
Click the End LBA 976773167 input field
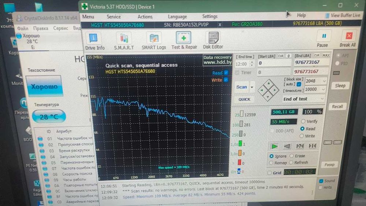pos(311,62)
